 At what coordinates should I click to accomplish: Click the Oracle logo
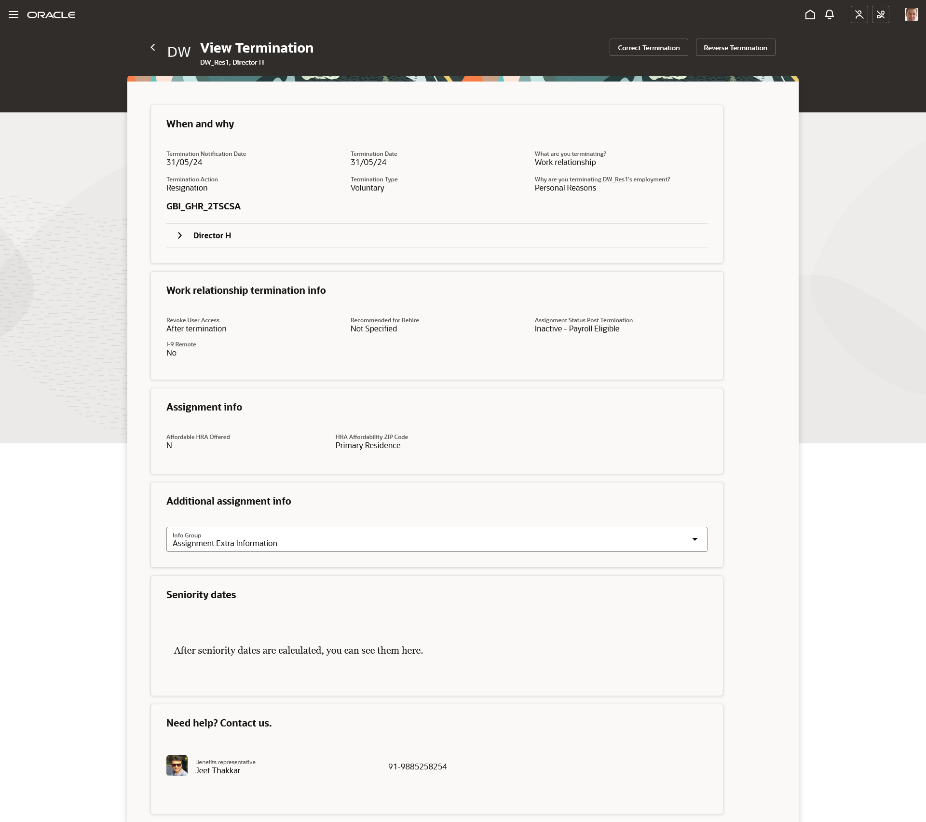pyautogui.click(x=51, y=15)
